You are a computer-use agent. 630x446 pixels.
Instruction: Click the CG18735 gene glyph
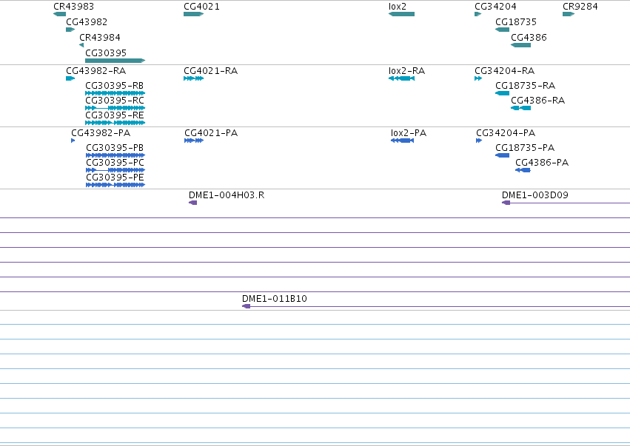(x=502, y=30)
